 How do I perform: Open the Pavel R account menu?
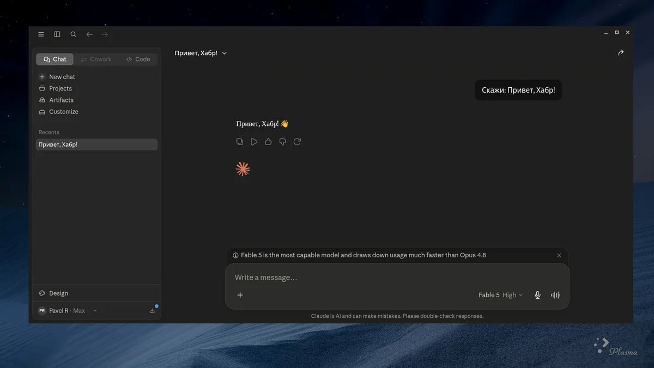coord(68,311)
